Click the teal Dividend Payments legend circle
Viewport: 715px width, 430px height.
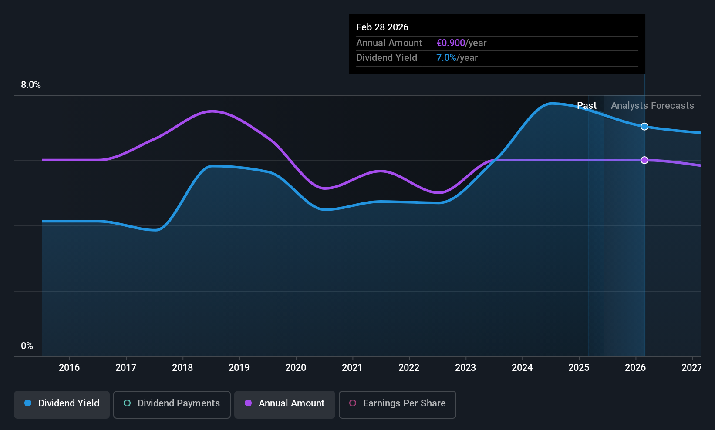127,403
